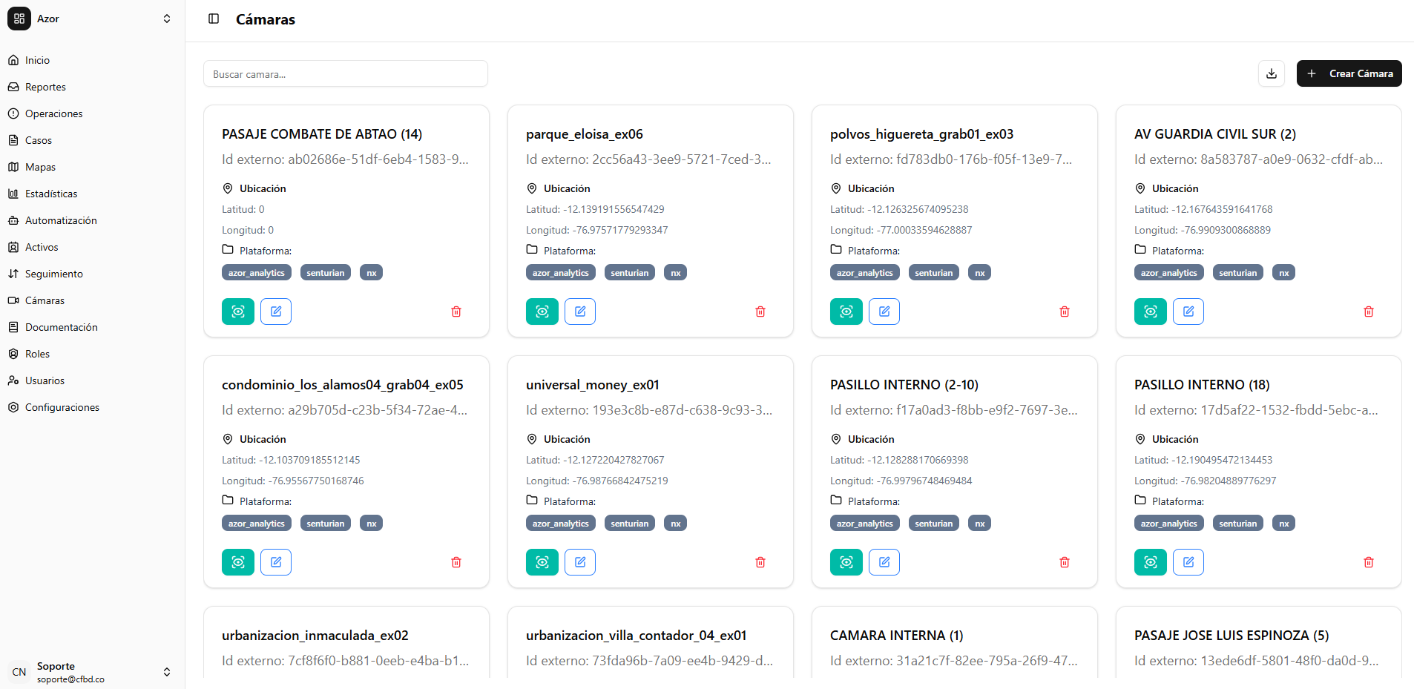This screenshot has width=1414, height=689.
Task: Delete camera PASILLO INTERNO (18)
Action: (1369, 562)
